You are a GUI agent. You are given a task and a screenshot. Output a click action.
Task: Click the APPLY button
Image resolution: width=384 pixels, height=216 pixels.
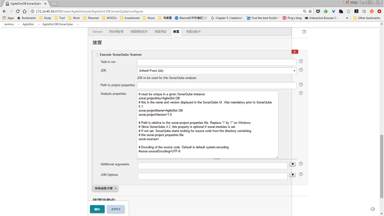click(x=116, y=209)
